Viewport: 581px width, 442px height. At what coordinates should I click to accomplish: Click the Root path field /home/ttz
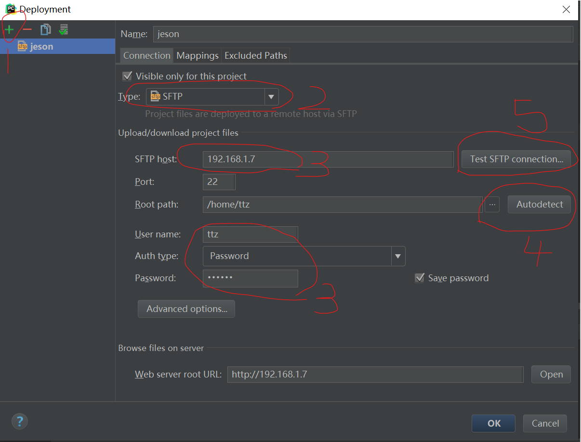click(x=343, y=205)
